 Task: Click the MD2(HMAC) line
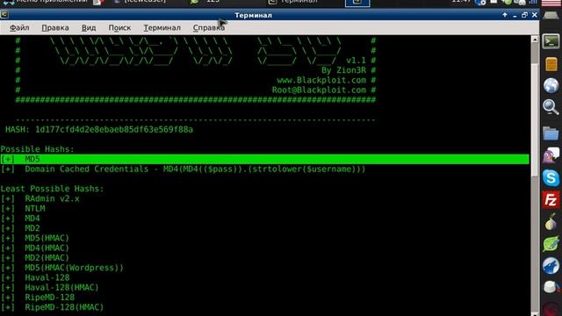pos(35,257)
